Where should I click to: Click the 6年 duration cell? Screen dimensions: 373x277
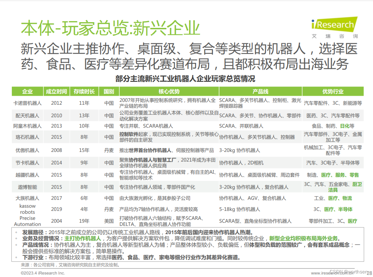pyautogui.click(x=84, y=198)
